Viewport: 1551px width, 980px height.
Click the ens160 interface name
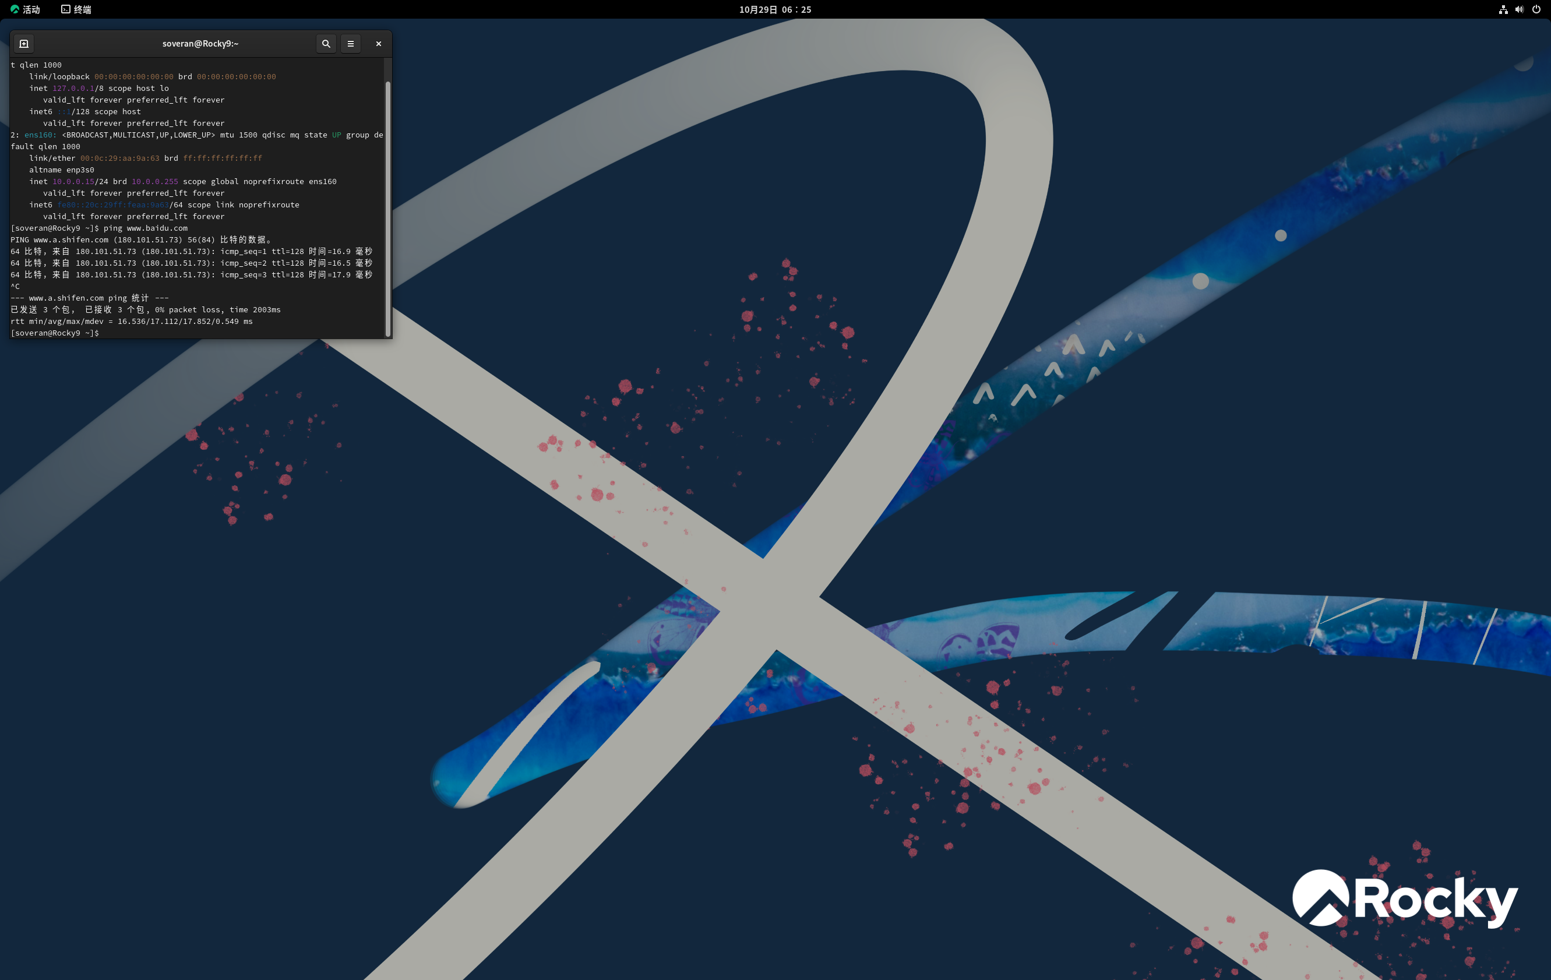coord(38,135)
